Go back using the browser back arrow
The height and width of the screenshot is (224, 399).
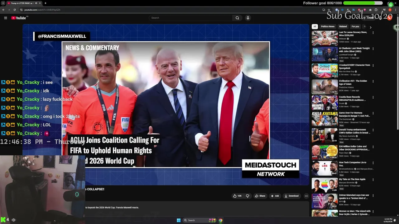point(3,10)
